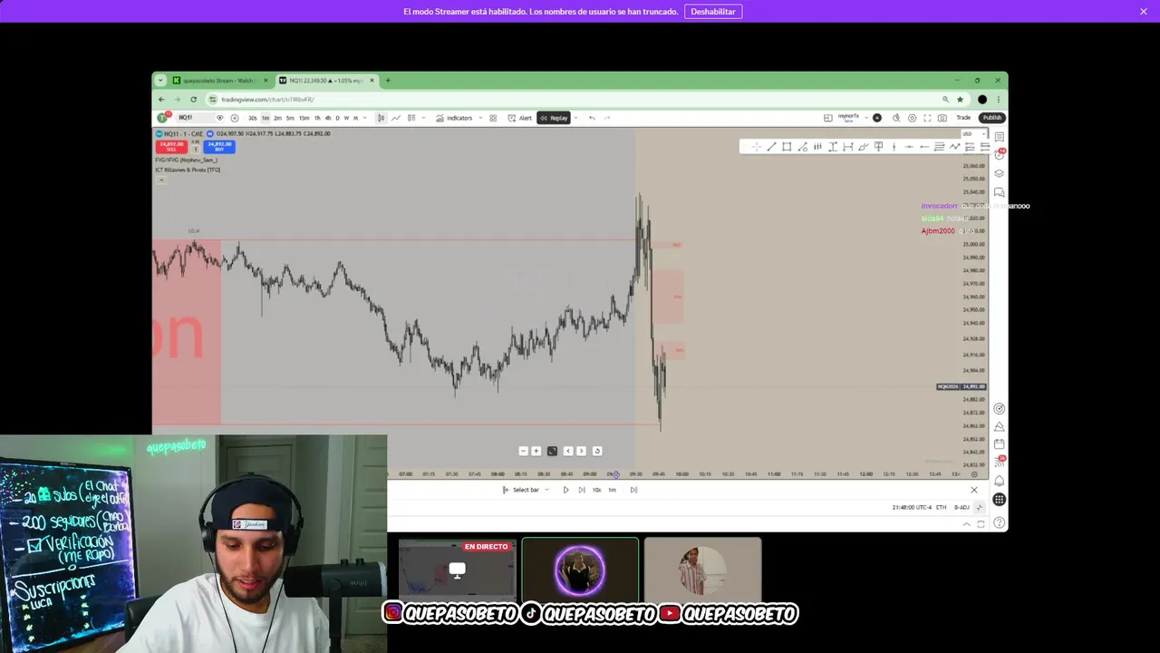Select ICT Killzones & Pivots indicator label

click(188, 170)
